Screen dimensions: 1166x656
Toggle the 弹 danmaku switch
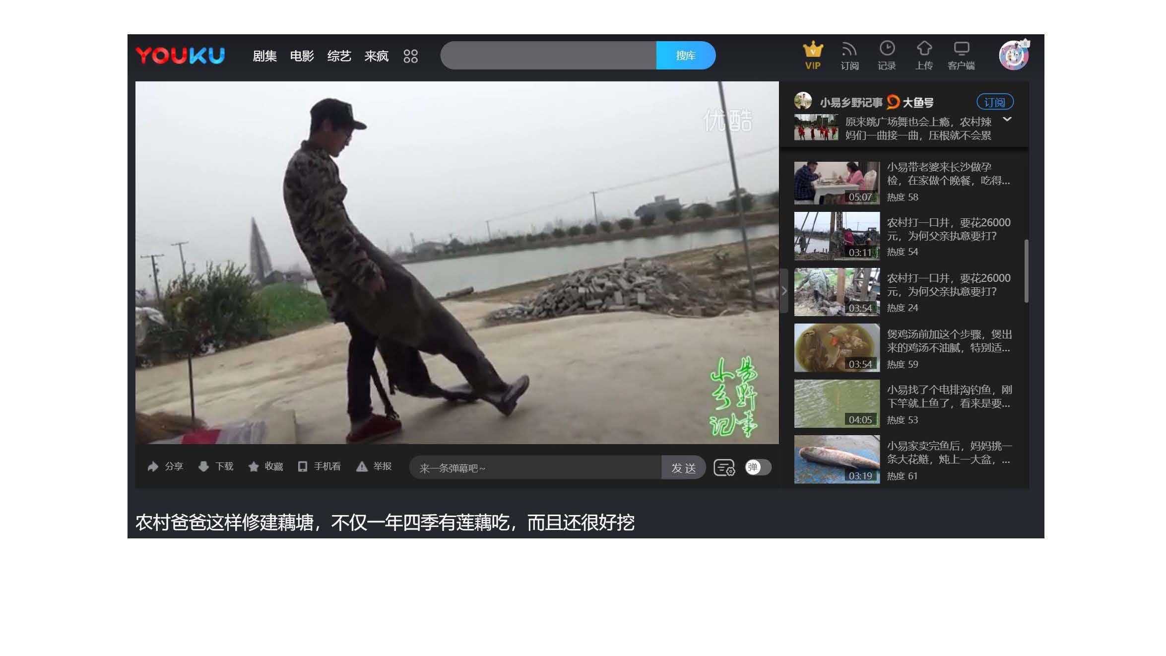point(758,467)
